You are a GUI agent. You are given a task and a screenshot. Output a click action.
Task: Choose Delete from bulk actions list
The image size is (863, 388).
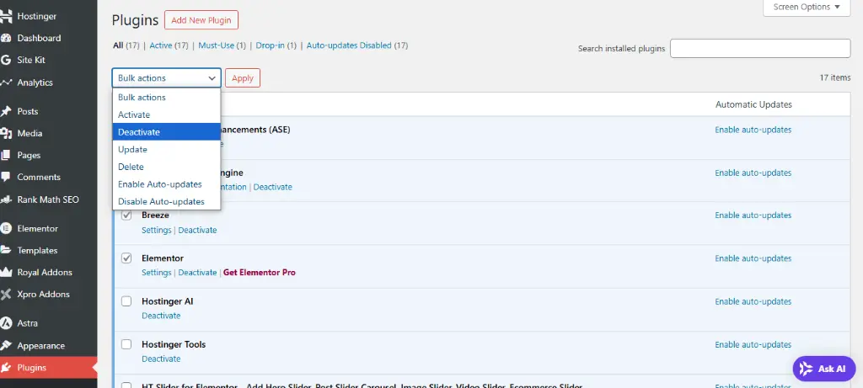pyautogui.click(x=166, y=167)
